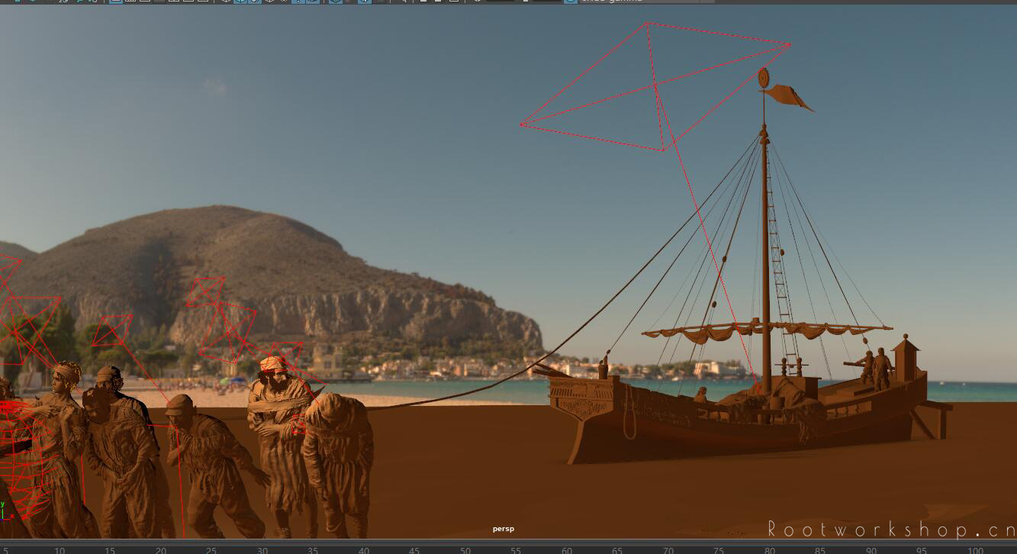Jump to frame 15 on the timeline
This screenshot has height=554, width=1017.
110,550
